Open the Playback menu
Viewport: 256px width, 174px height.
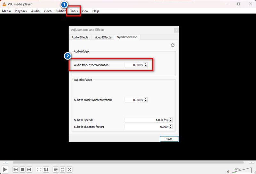coord(21,11)
